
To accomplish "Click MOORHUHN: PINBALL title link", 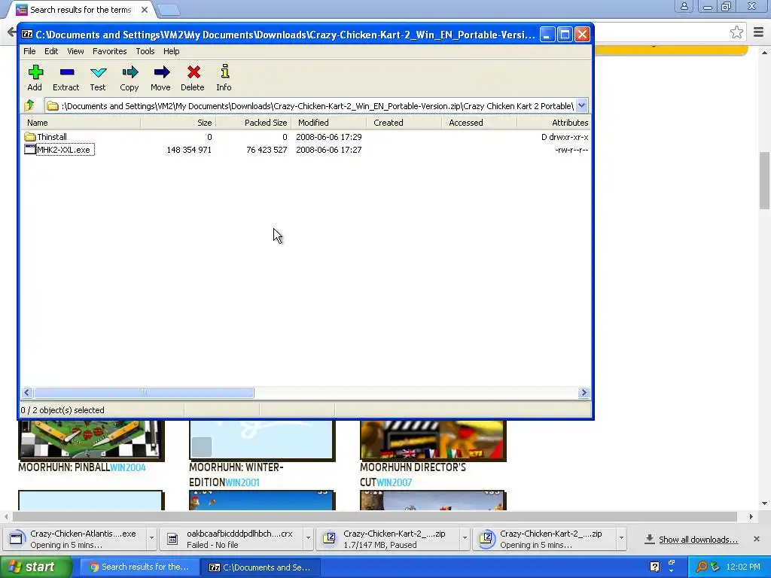I will click(x=64, y=467).
